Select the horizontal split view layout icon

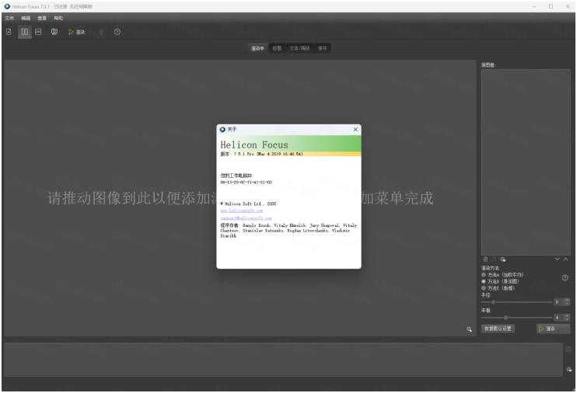(x=38, y=32)
